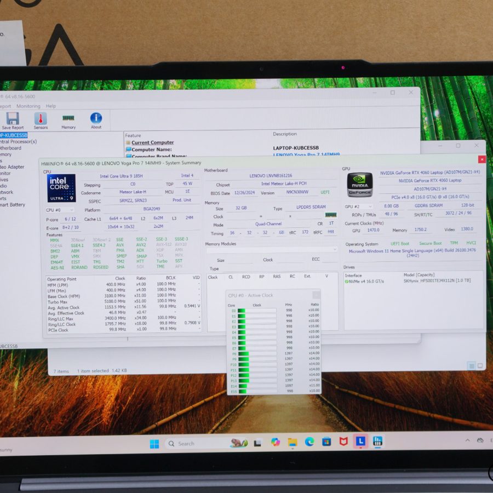
Task: Click the Save Report floppy disk icon
Action: 13,119
